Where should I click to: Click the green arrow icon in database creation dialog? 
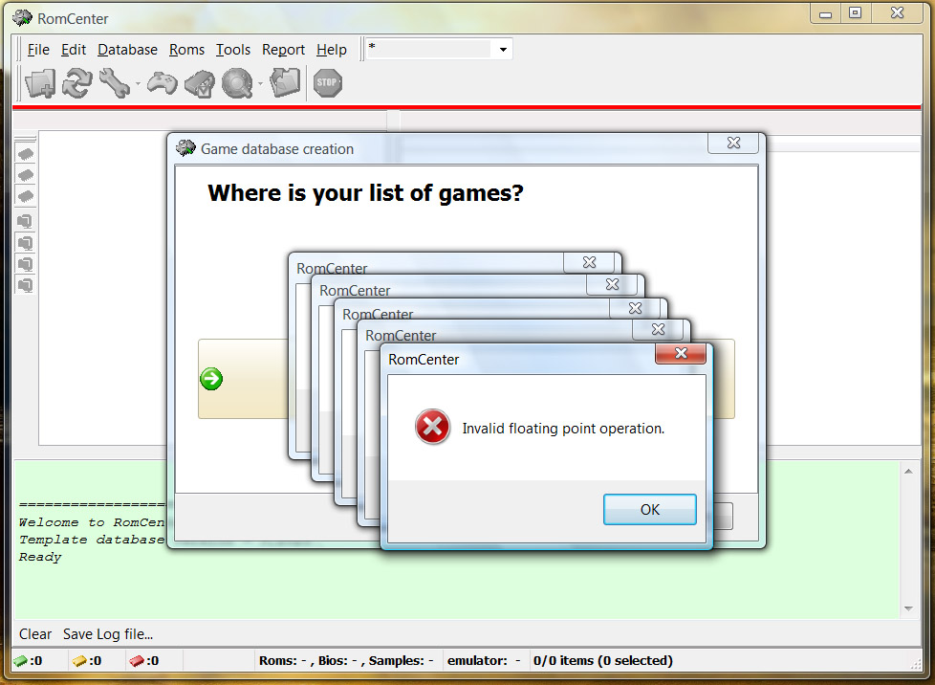point(211,379)
